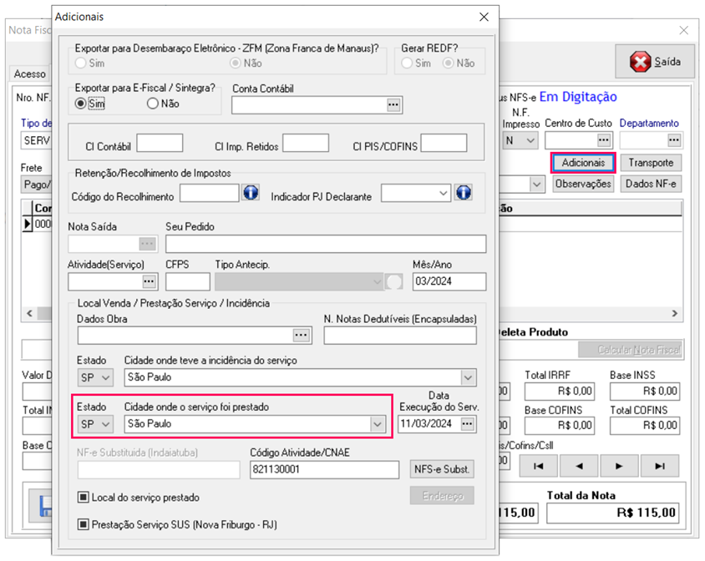Click the Saída exit button

[656, 62]
